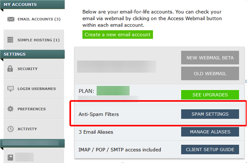Open Spam Settings for anti-spam filters
Screen dimensions: 247x163
coord(210,114)
